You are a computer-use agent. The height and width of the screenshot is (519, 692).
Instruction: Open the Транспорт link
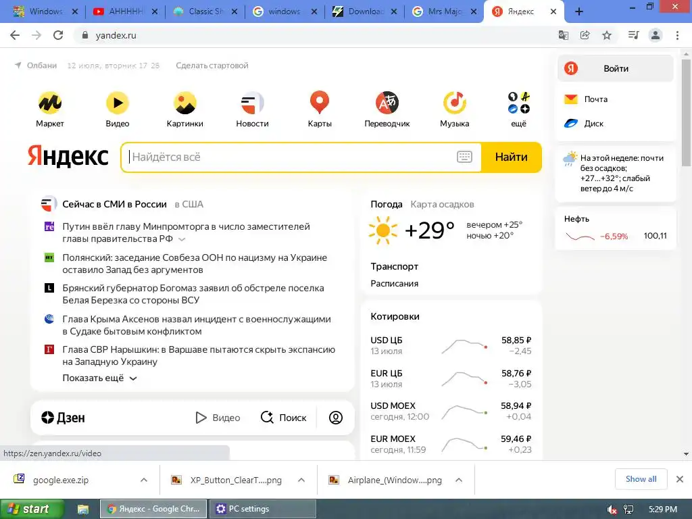click(x=395, y=266)
